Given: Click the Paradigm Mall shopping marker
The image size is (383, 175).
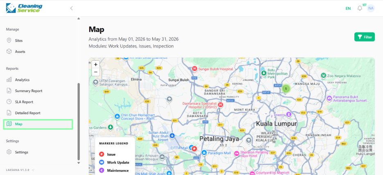Looking at the screenshot, I should click(x=204, y=153).
